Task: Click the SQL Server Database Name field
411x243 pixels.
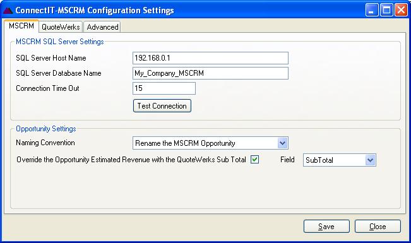Action: tap(210, 73)
